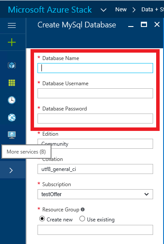Open the Subscription testOffer dropdown
This screenshot has width=164, height=244.
[95, 194]
